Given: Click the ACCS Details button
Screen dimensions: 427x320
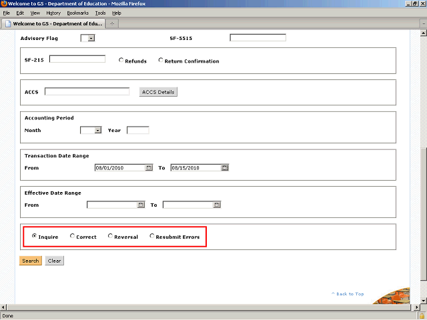Looking at the screenshot, I should (x=158, y=92).
